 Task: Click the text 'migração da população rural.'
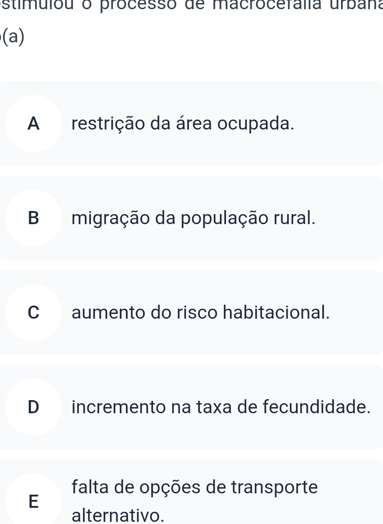(x=193, y=218)
